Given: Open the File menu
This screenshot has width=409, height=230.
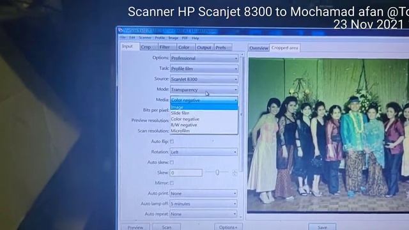Looking at the screenshot, I should point(123,38).
